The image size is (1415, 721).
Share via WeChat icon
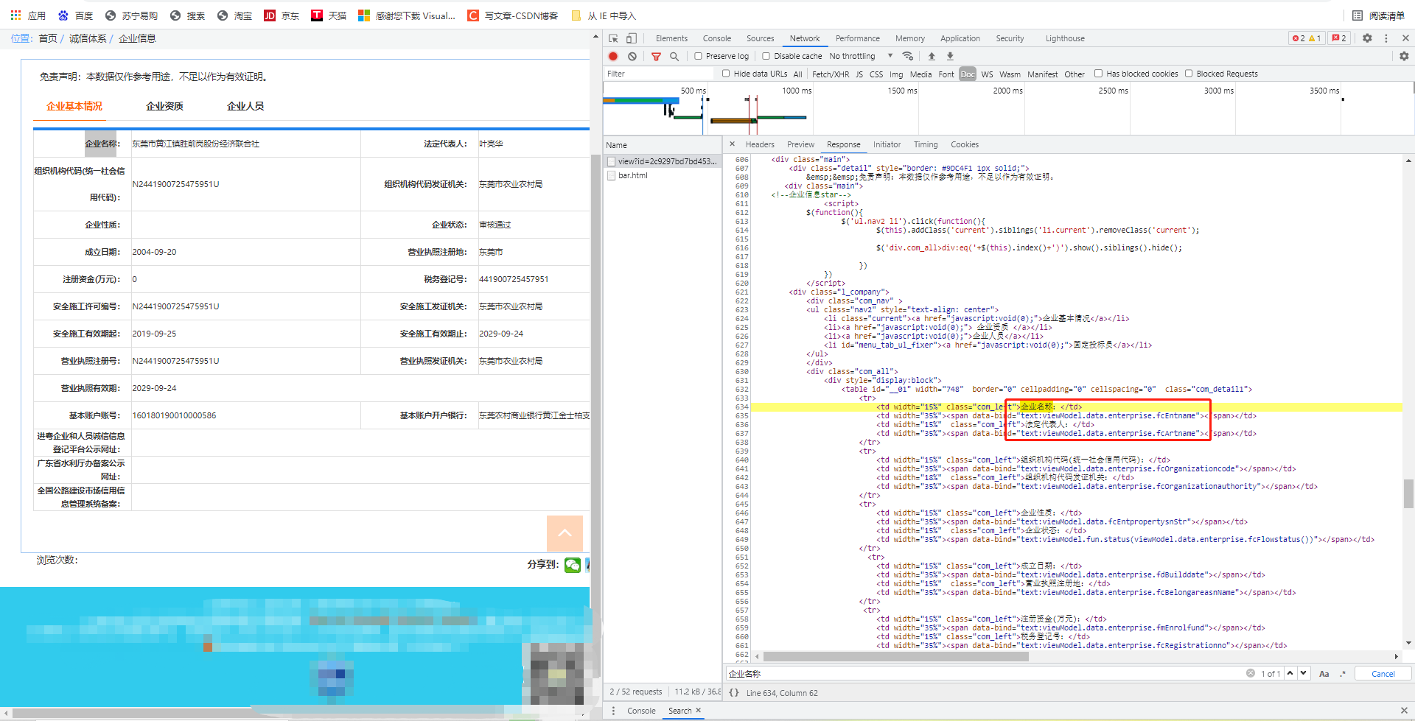point(573,565)
